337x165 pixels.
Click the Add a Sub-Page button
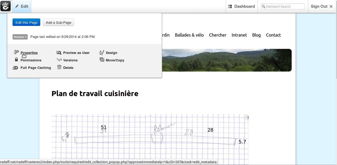tap(58, 22)
